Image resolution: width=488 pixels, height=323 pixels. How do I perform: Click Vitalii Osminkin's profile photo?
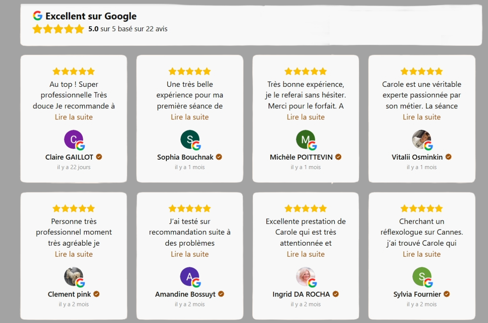(421, 139)
